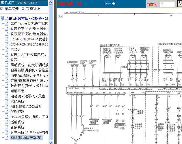Click the page icon next to MICU
The height and width of the screenshot is (144, 182).
pos(6,50)
